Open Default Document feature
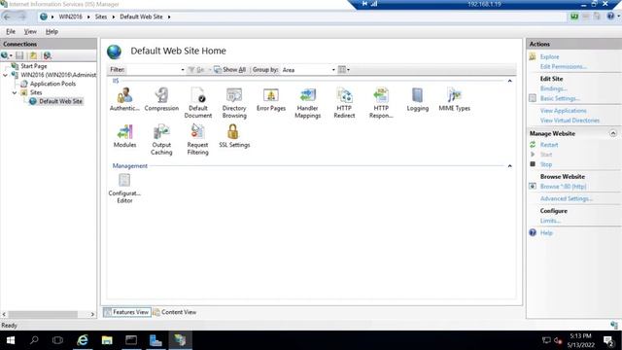 (198, 103)
